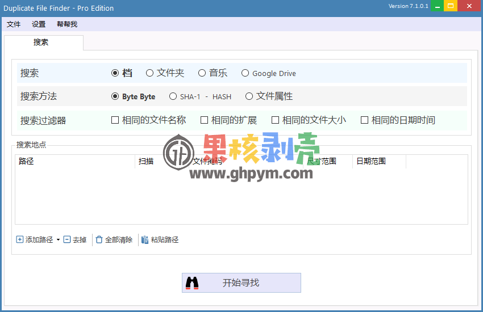Click the 搜索过滤器 row label
This screenshot has width=483, height=312.
(43, 120)
